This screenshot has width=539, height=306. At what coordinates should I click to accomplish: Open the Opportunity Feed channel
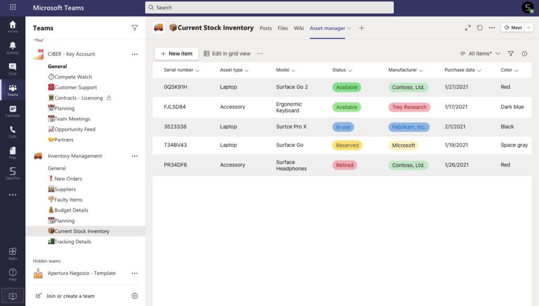tap(72, 129)
